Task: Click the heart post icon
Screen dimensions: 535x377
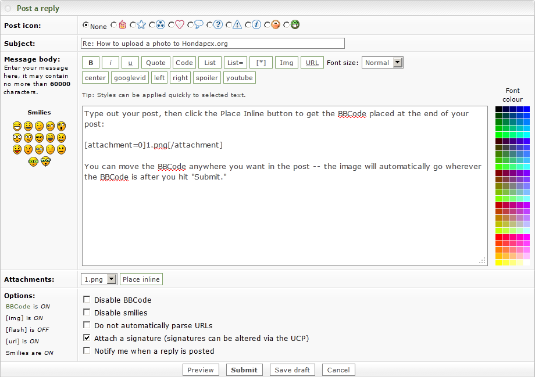Action: 179,25
